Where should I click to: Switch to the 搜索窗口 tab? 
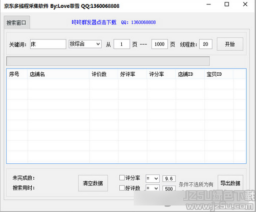pyautogui.click(x=16, y=23)
